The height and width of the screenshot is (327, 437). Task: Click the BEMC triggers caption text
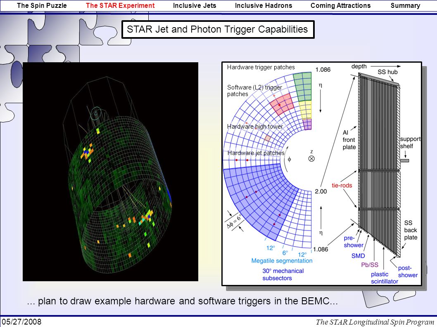[182, 301]
